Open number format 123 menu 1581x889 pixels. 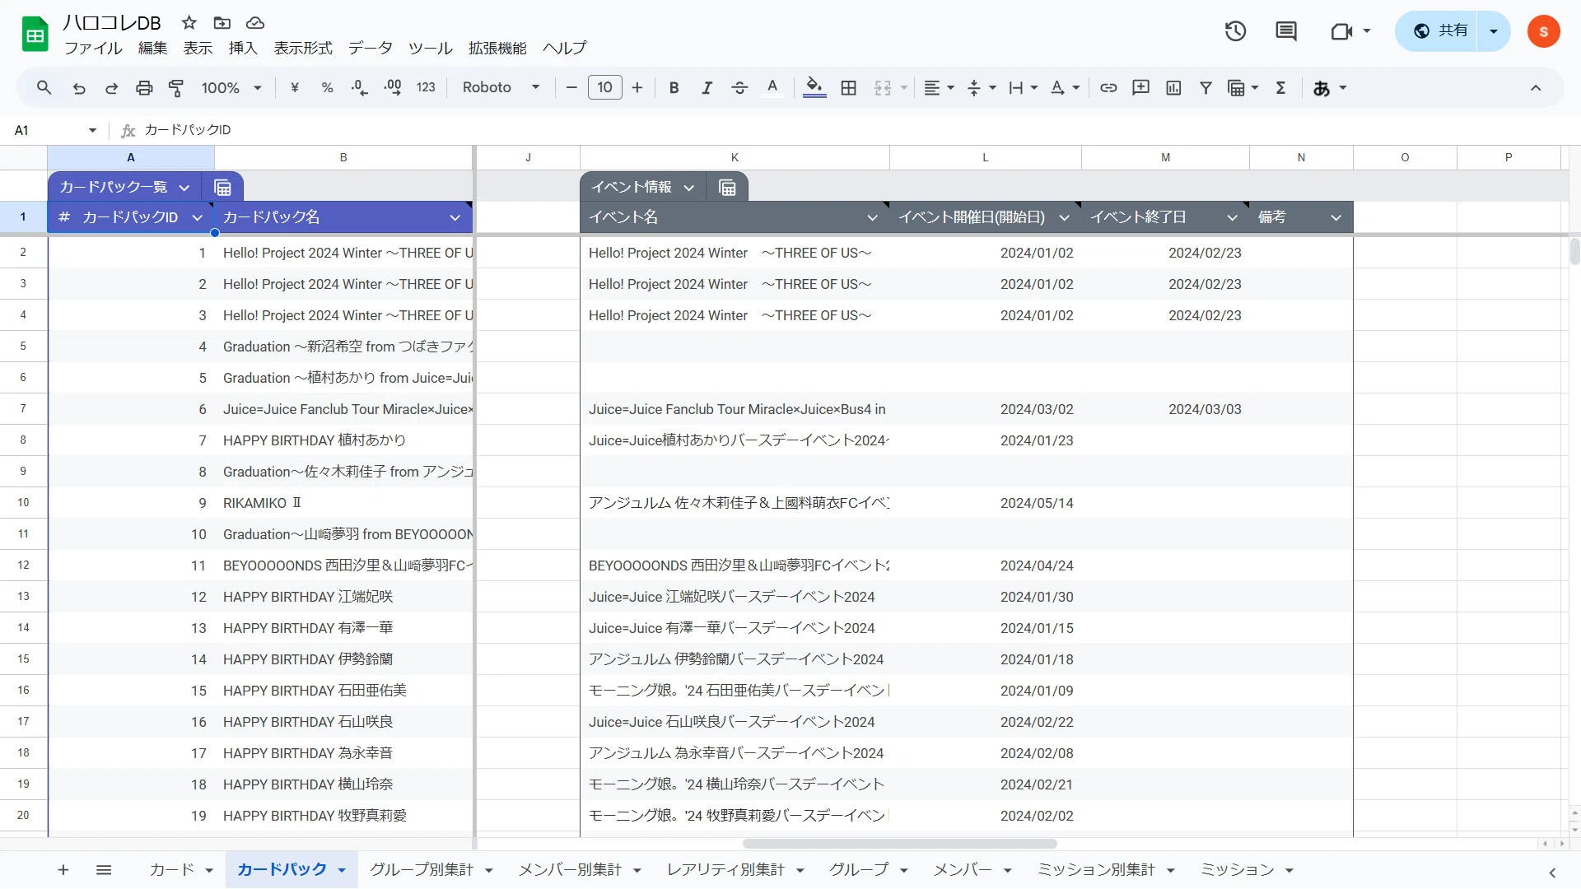coord(426,87)
